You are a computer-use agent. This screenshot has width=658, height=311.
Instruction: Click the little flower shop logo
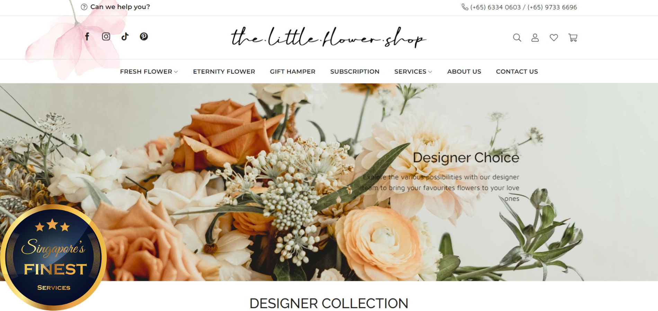click(329, 37)
